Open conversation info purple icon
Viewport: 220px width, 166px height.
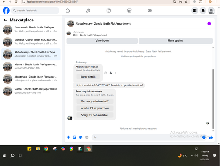click(209, 24)
